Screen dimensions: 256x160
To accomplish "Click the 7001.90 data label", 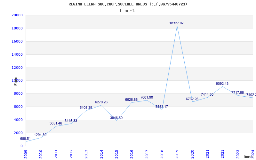I will pos(147,98).
